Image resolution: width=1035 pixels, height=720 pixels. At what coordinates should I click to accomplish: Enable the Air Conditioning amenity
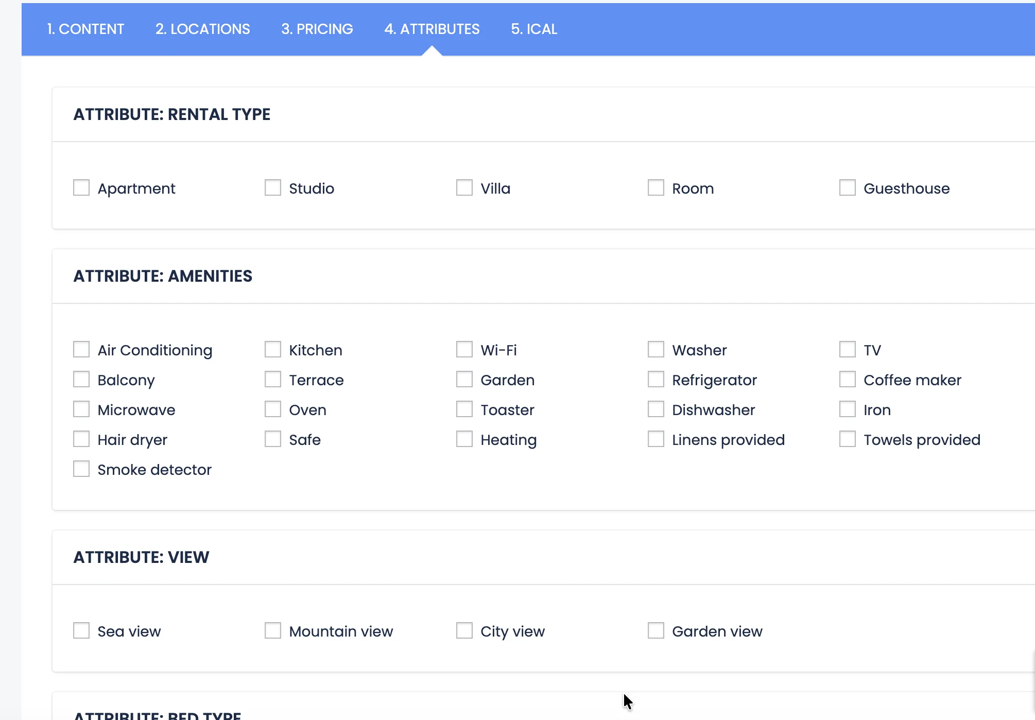(81, 349)
